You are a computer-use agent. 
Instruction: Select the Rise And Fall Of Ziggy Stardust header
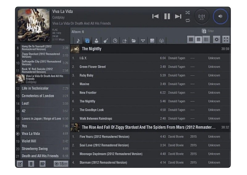coord(150,127)
